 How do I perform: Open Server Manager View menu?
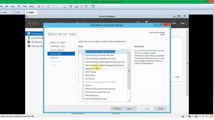(x=174, y=23)
